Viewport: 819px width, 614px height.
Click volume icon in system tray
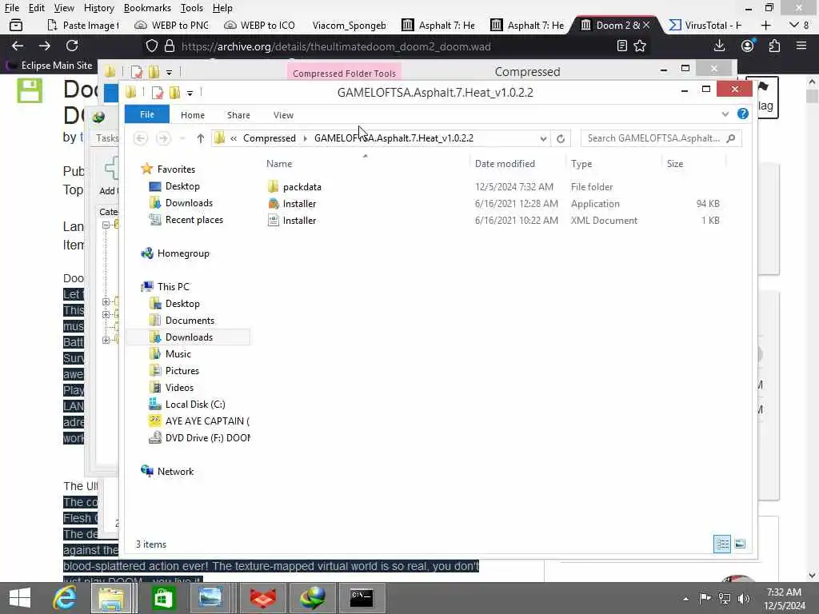point(744,598)
